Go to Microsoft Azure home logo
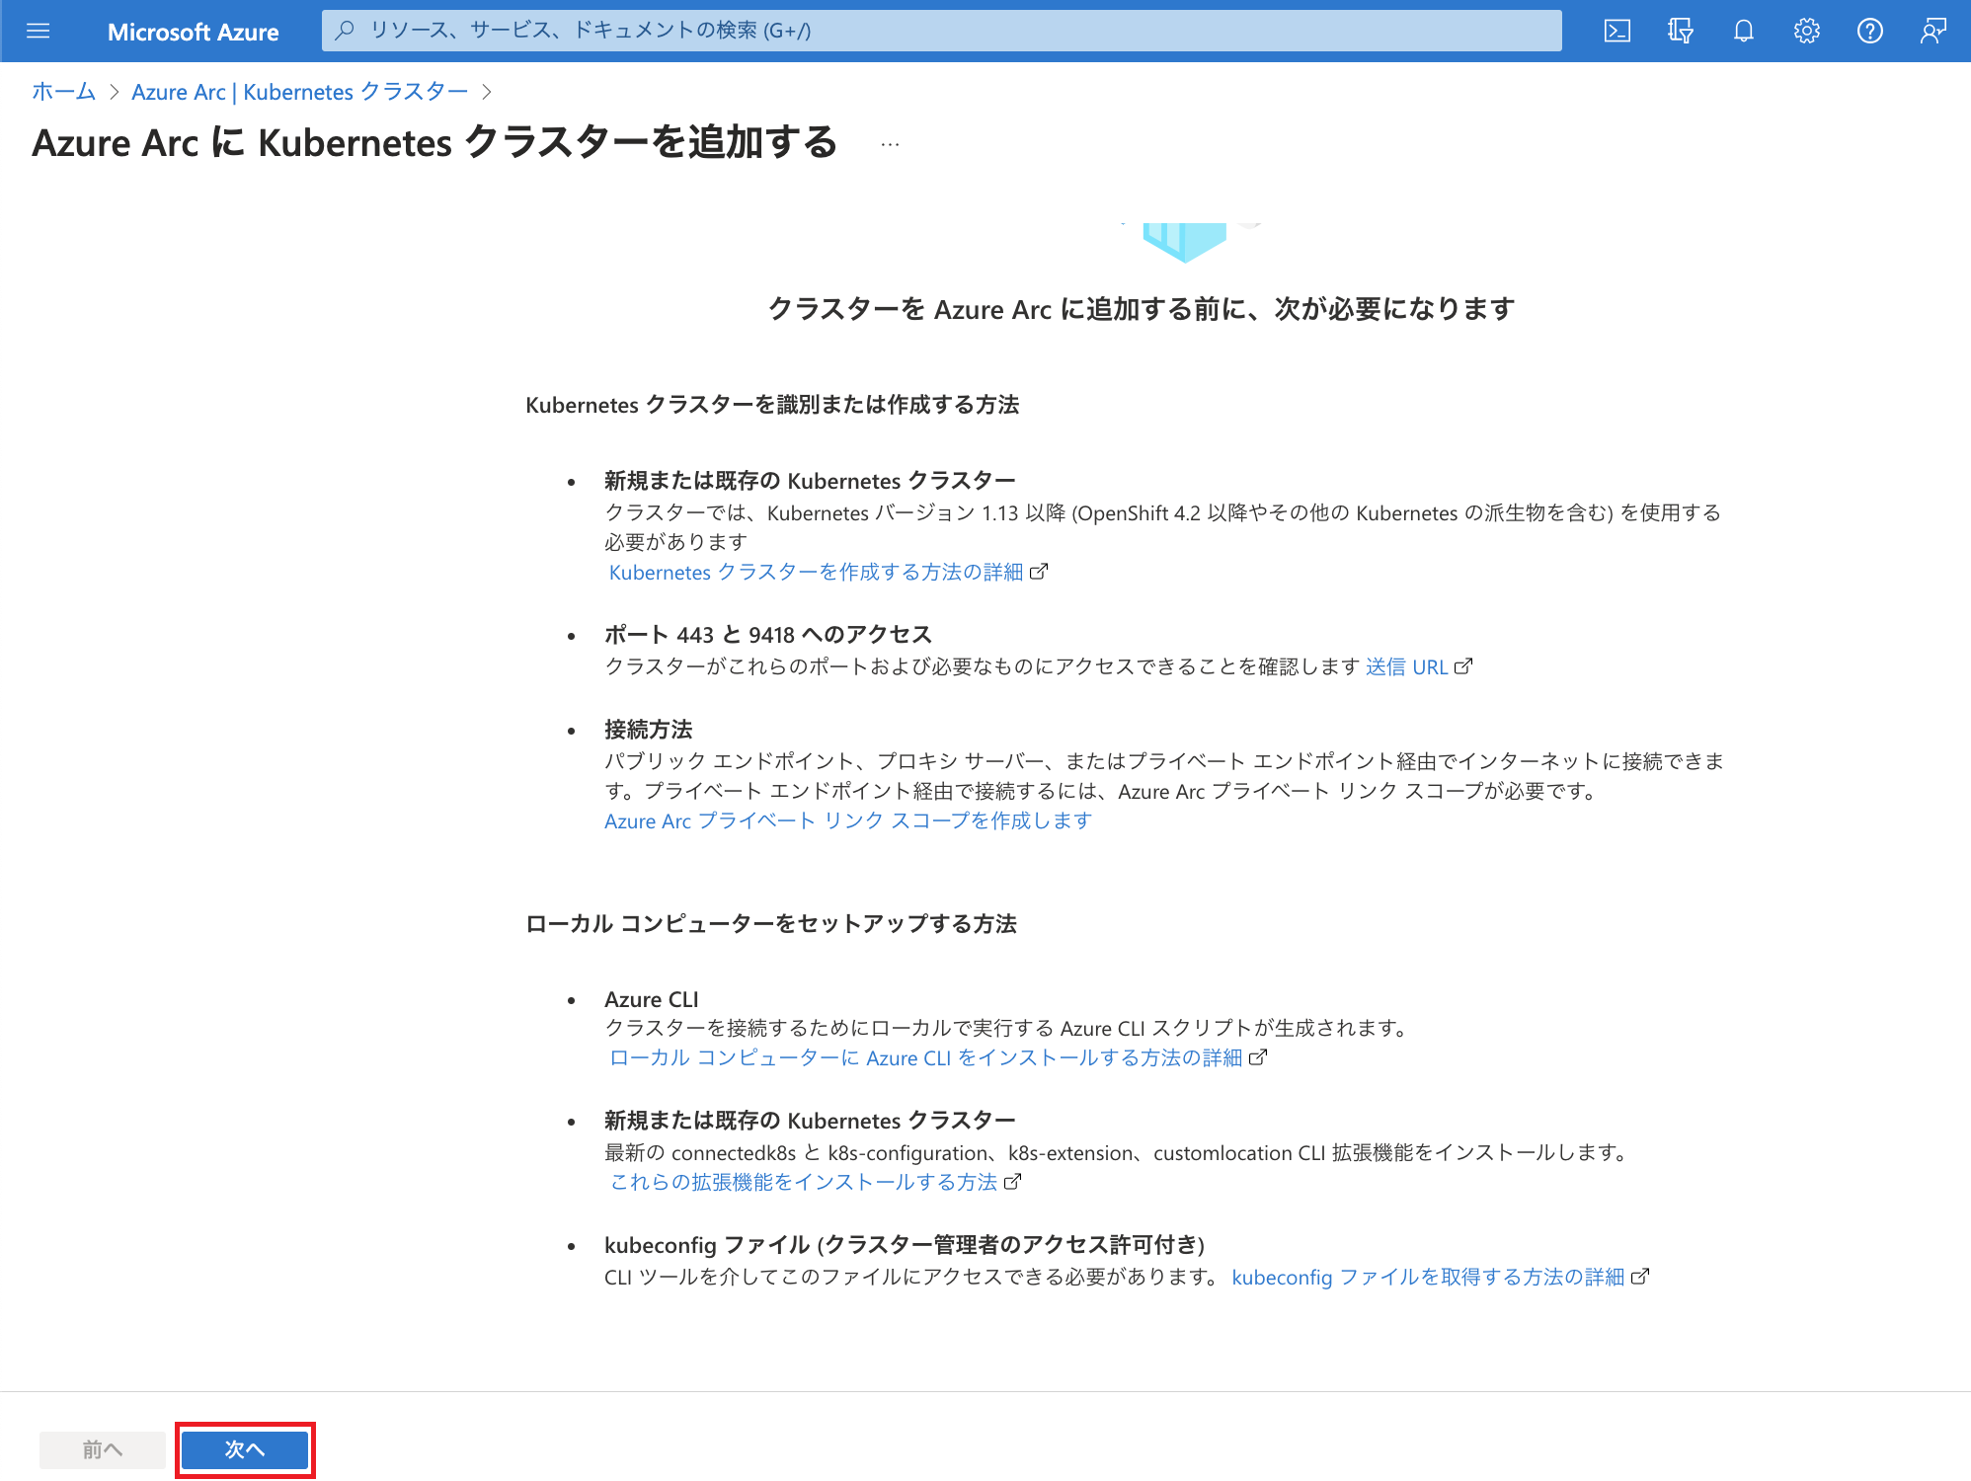 tap(193, 32)
